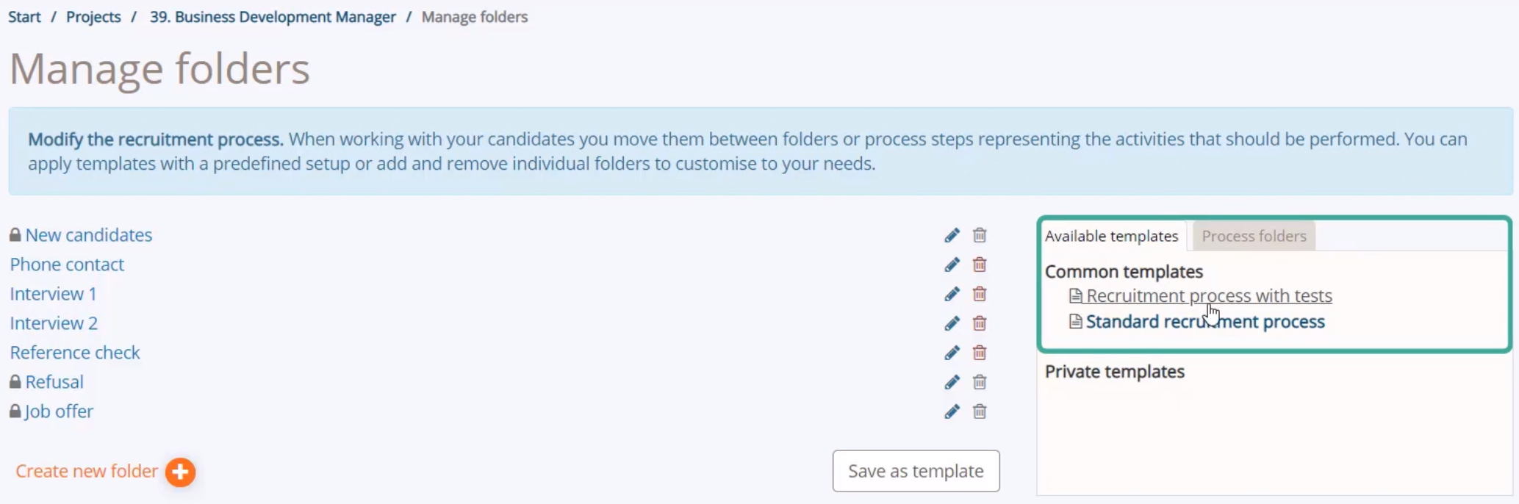Edit the Reference check folder
The image size is (1519, 504).
pyautogui.click(x=952, y=353)
